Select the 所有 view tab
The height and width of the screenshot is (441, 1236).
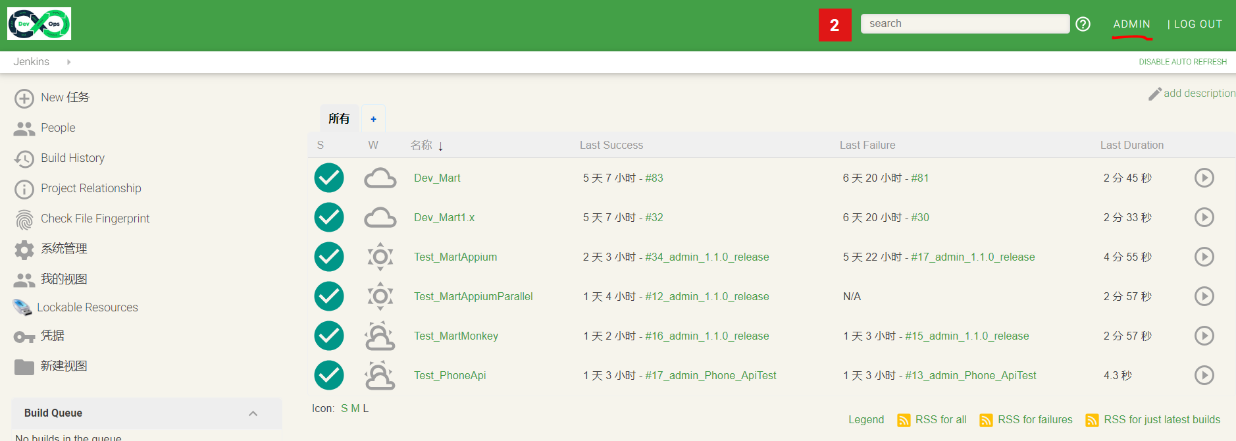339,118
